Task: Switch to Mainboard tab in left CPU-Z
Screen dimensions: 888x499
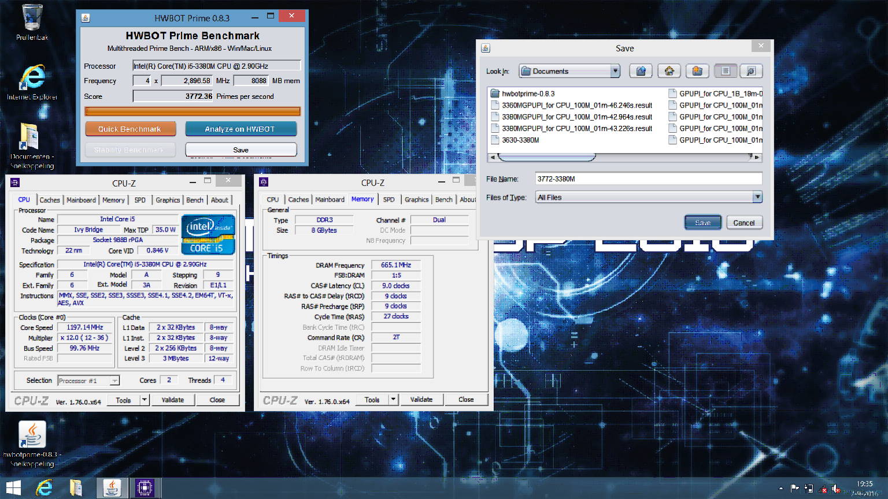Action: click(x=81, y=200)
